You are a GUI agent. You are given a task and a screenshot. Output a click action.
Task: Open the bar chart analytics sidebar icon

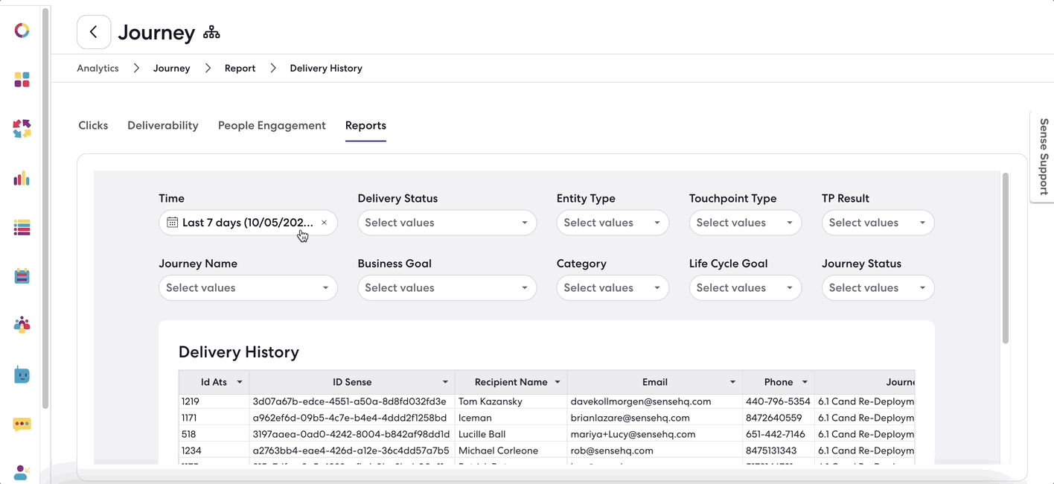pos(22,178)
